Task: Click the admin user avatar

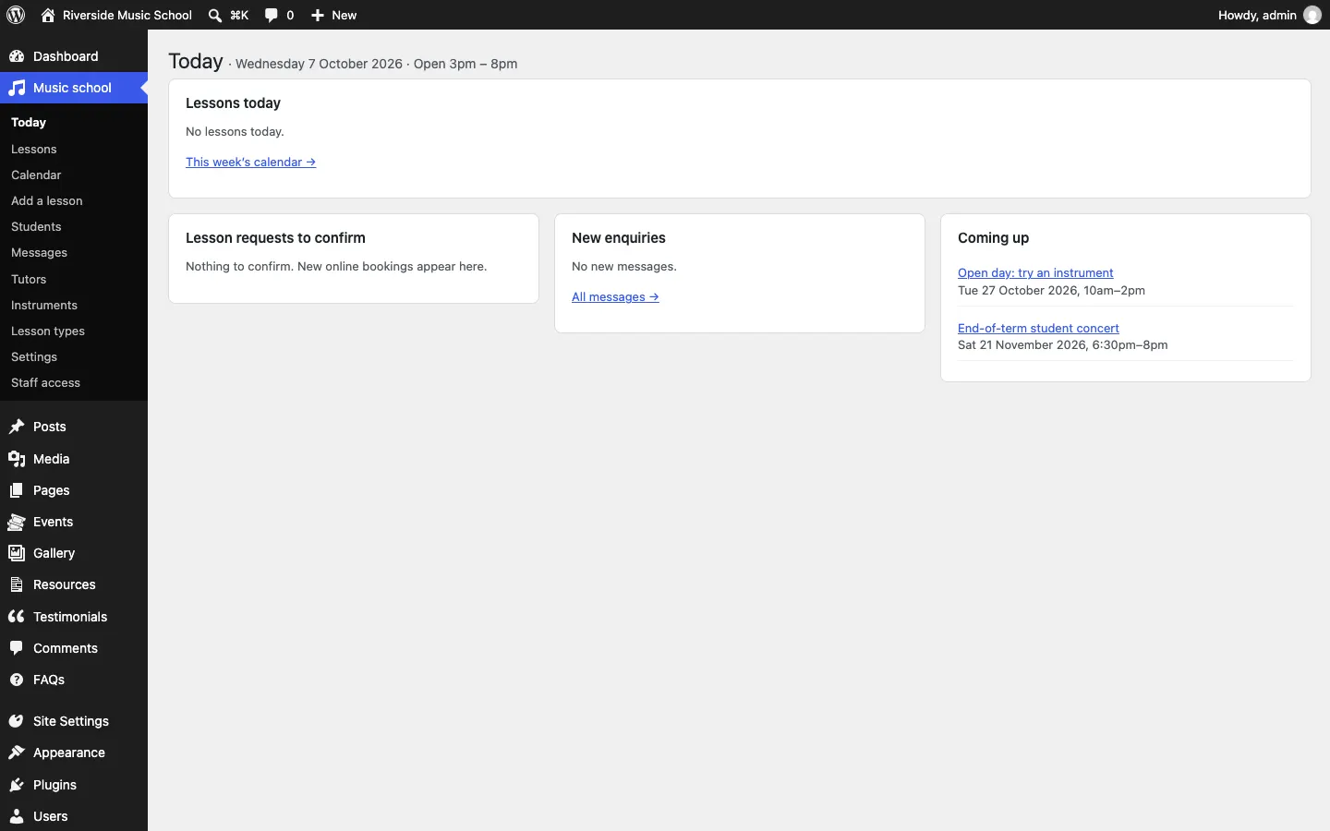Action: 1312,15
